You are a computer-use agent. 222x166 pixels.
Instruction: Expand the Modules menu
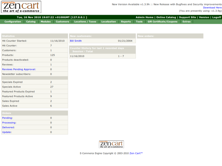click(46, 22)
